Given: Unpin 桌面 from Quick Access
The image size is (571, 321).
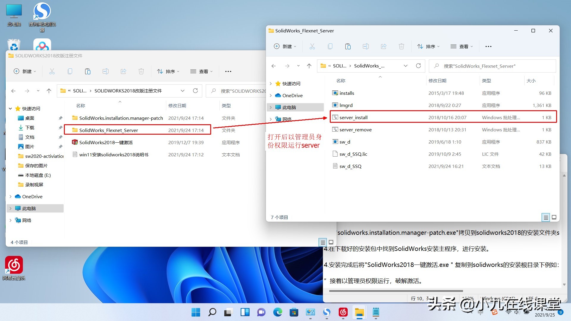Looking at the screenshot, I should click(61, 118).
